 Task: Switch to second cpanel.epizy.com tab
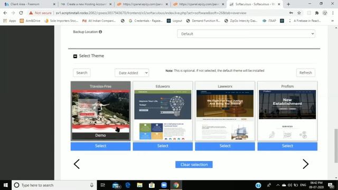click(x=199, y=4)
